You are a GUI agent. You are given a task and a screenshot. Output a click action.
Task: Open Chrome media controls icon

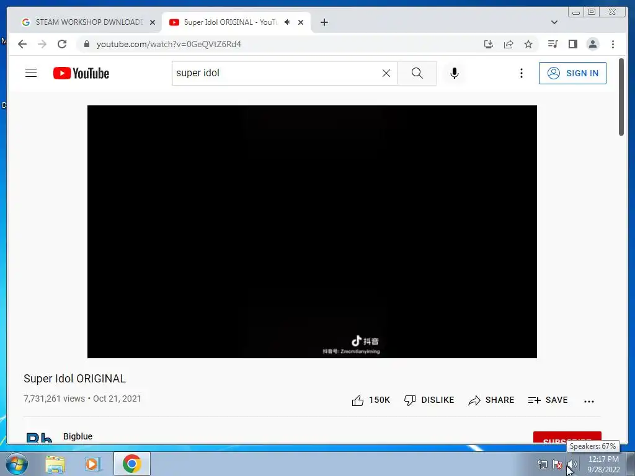[553, 44]
